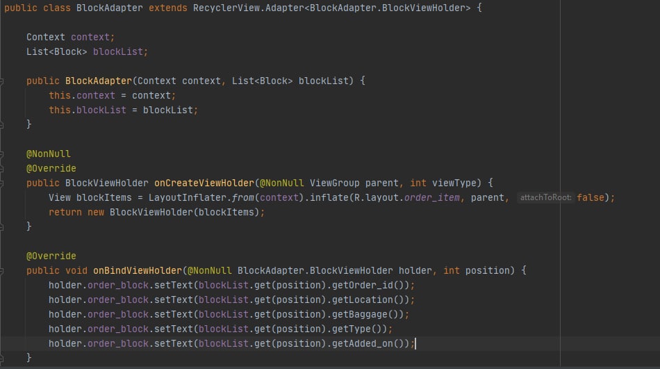The image size is (660, 369).
Task: Click '@Override' above onBindViewHolder
Action: point(51,256)
